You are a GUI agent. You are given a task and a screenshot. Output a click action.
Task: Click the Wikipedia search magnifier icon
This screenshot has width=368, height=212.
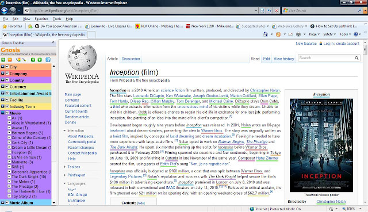point(356,58)
